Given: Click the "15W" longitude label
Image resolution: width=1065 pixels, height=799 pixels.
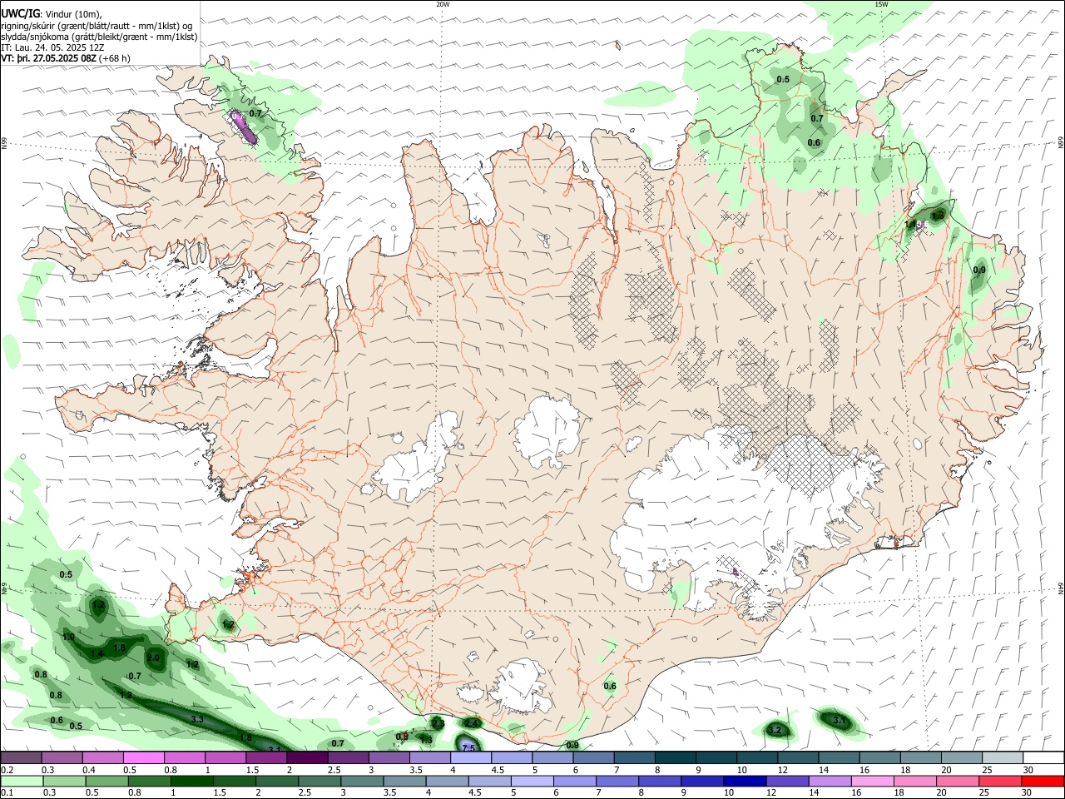Looking at the screenshot, I should click(881, 4).
